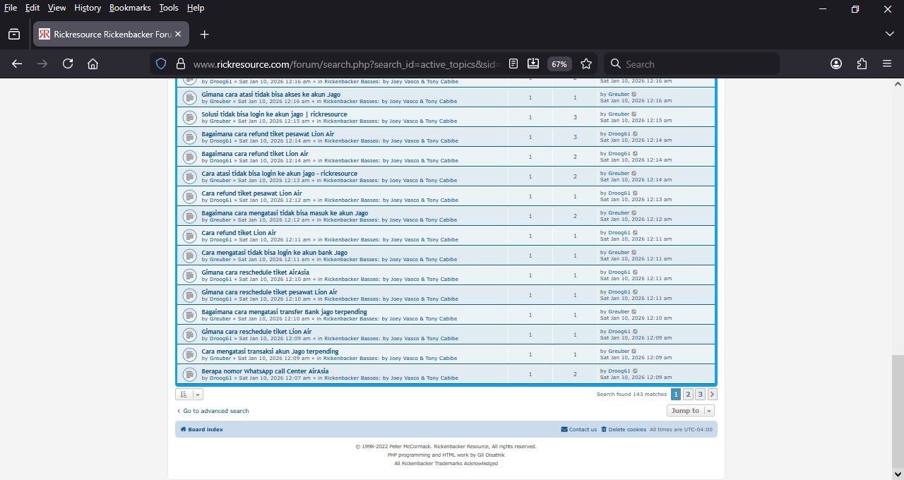Open tracking protection shield panel
Viewport: 904px width, 480px height.
point(161,64)
